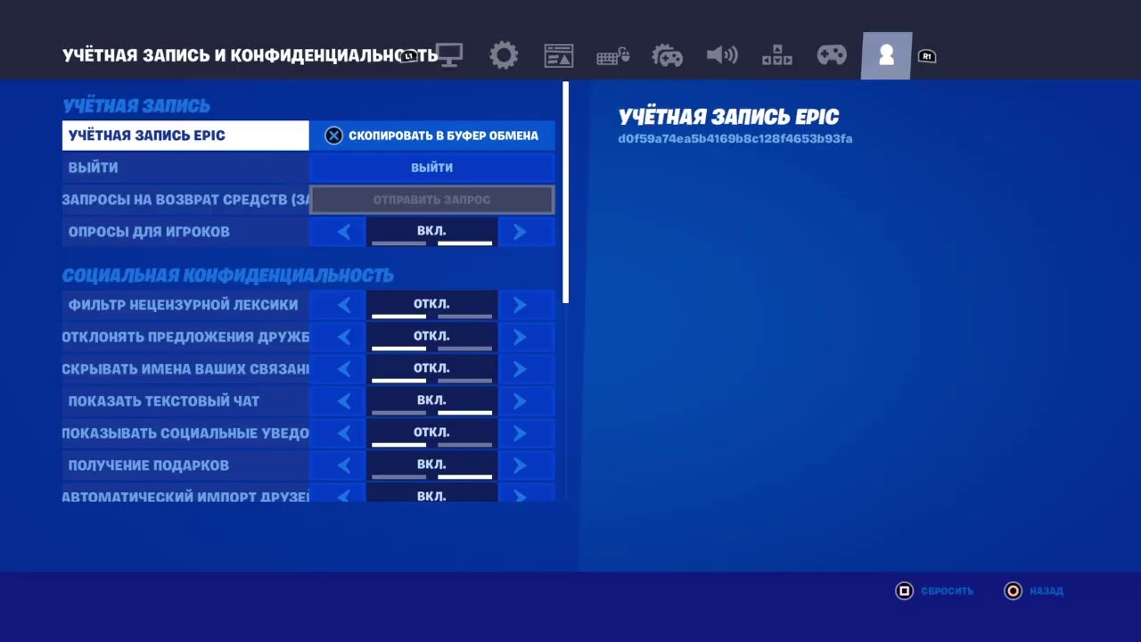Click the X button icon beside Copy

point(333,136)
